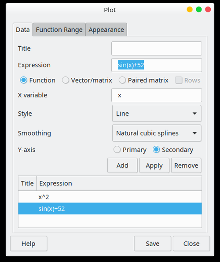Click the red close window button

point(208,10)
